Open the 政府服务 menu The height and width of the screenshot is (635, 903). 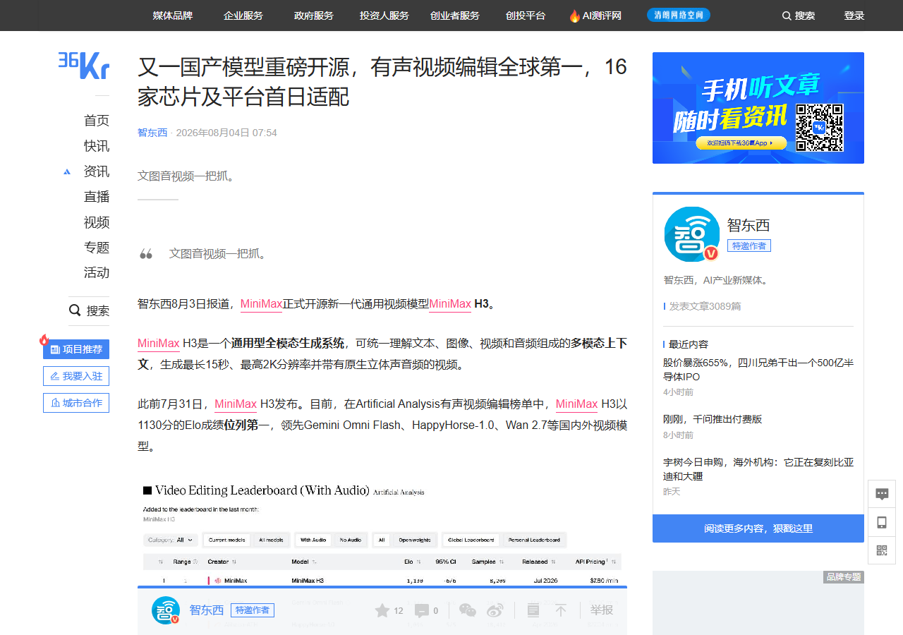click(314, 16)
